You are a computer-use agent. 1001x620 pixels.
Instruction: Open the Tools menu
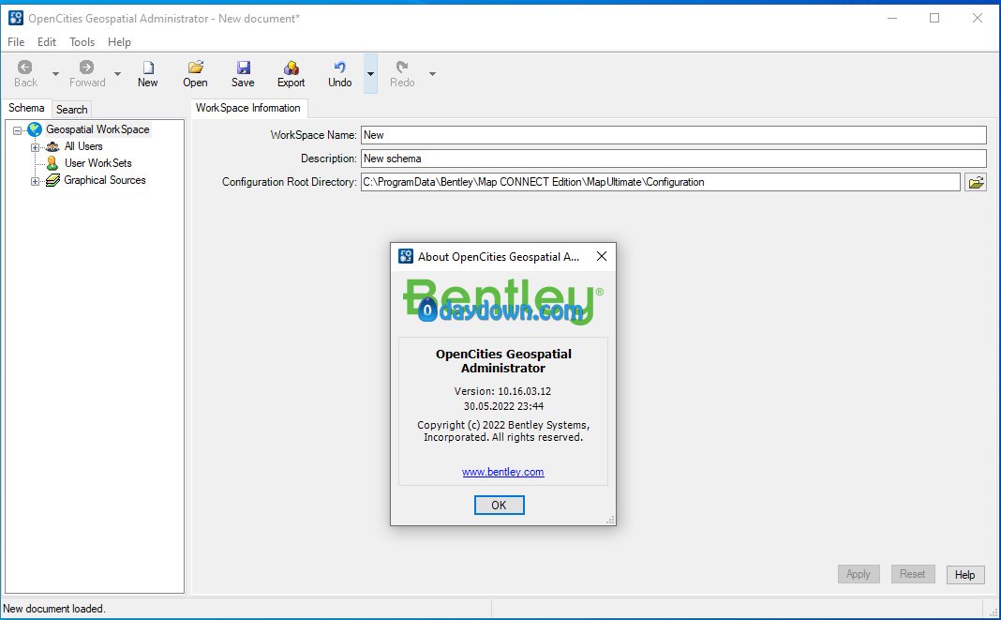82,42
